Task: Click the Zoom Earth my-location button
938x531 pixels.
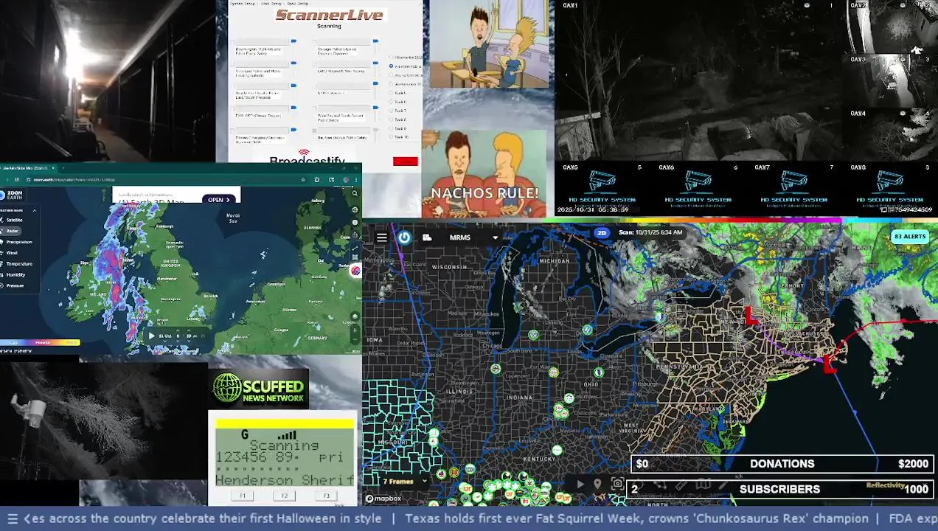Action: click(x=355, y=316)
